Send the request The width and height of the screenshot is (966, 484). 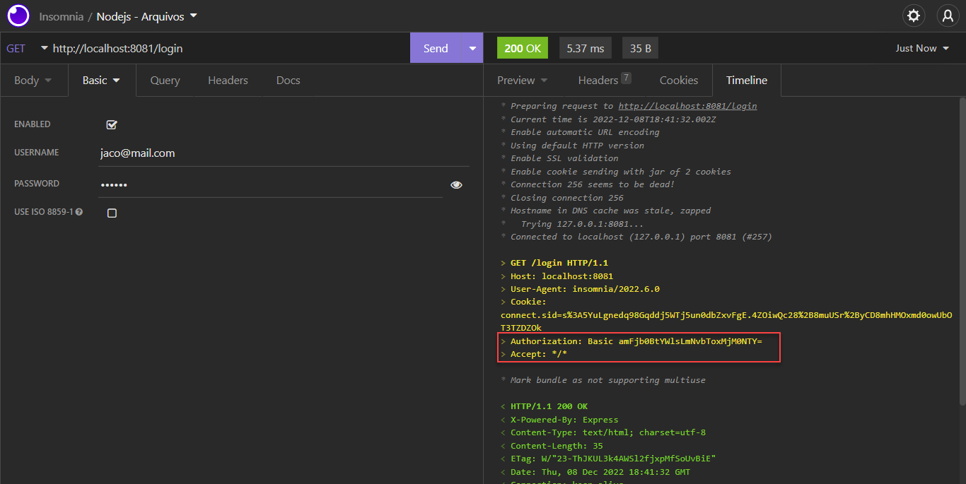tap(436, 48)
